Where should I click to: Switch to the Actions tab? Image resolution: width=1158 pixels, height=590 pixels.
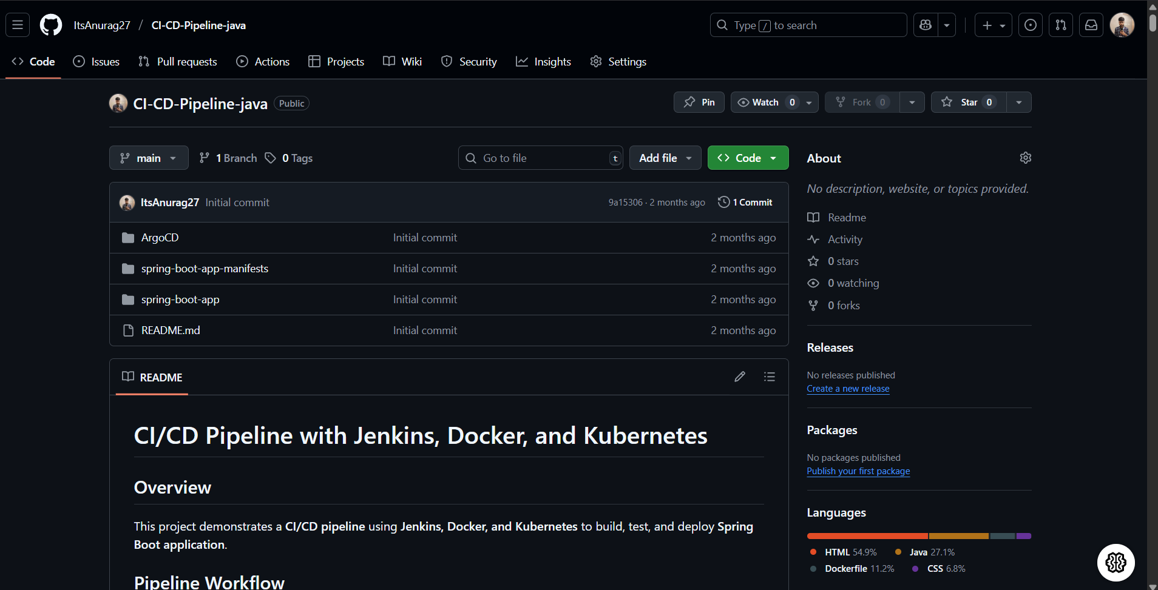tap(263, 62)
